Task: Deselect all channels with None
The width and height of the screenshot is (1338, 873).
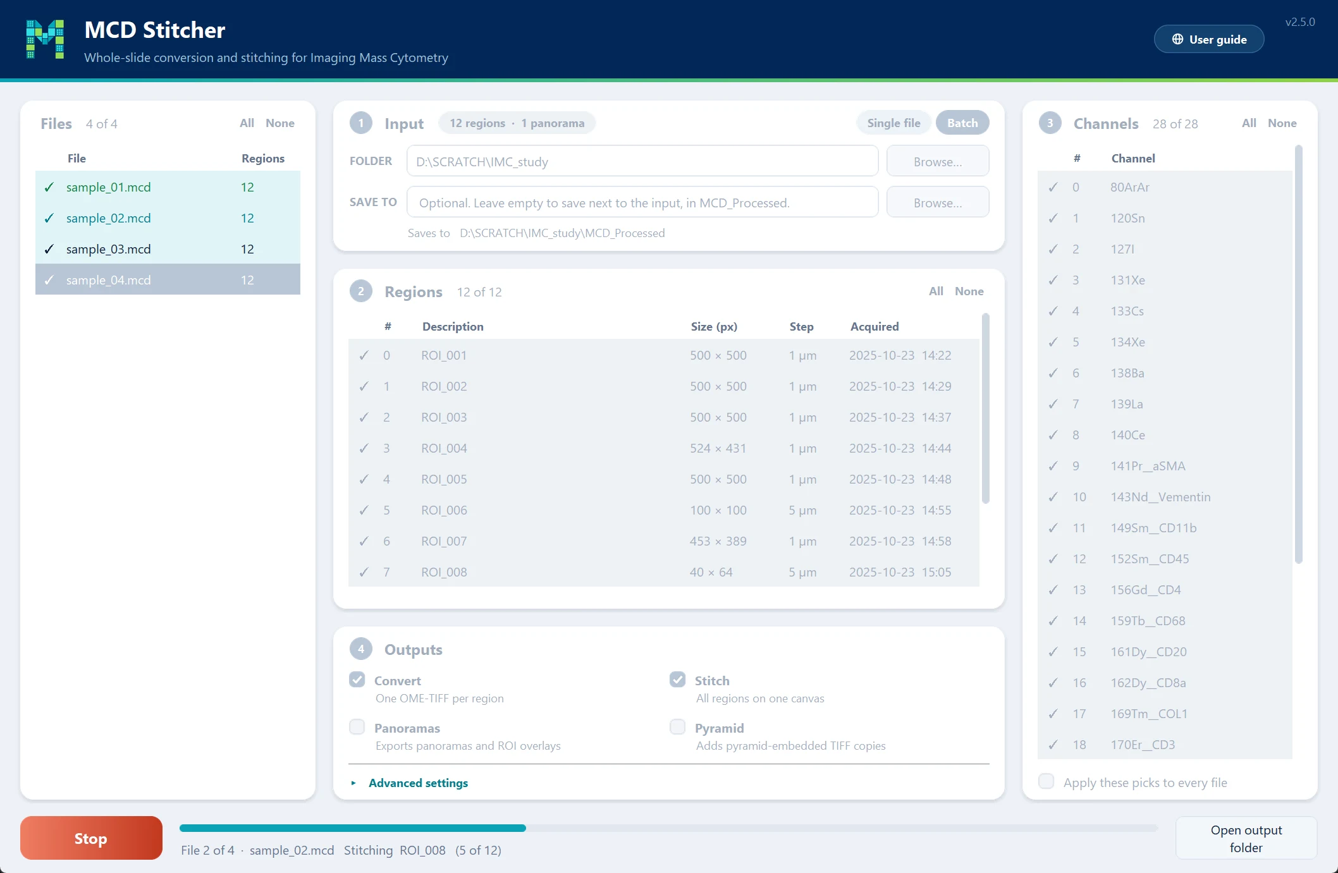Action: [x=1282, y=123]
